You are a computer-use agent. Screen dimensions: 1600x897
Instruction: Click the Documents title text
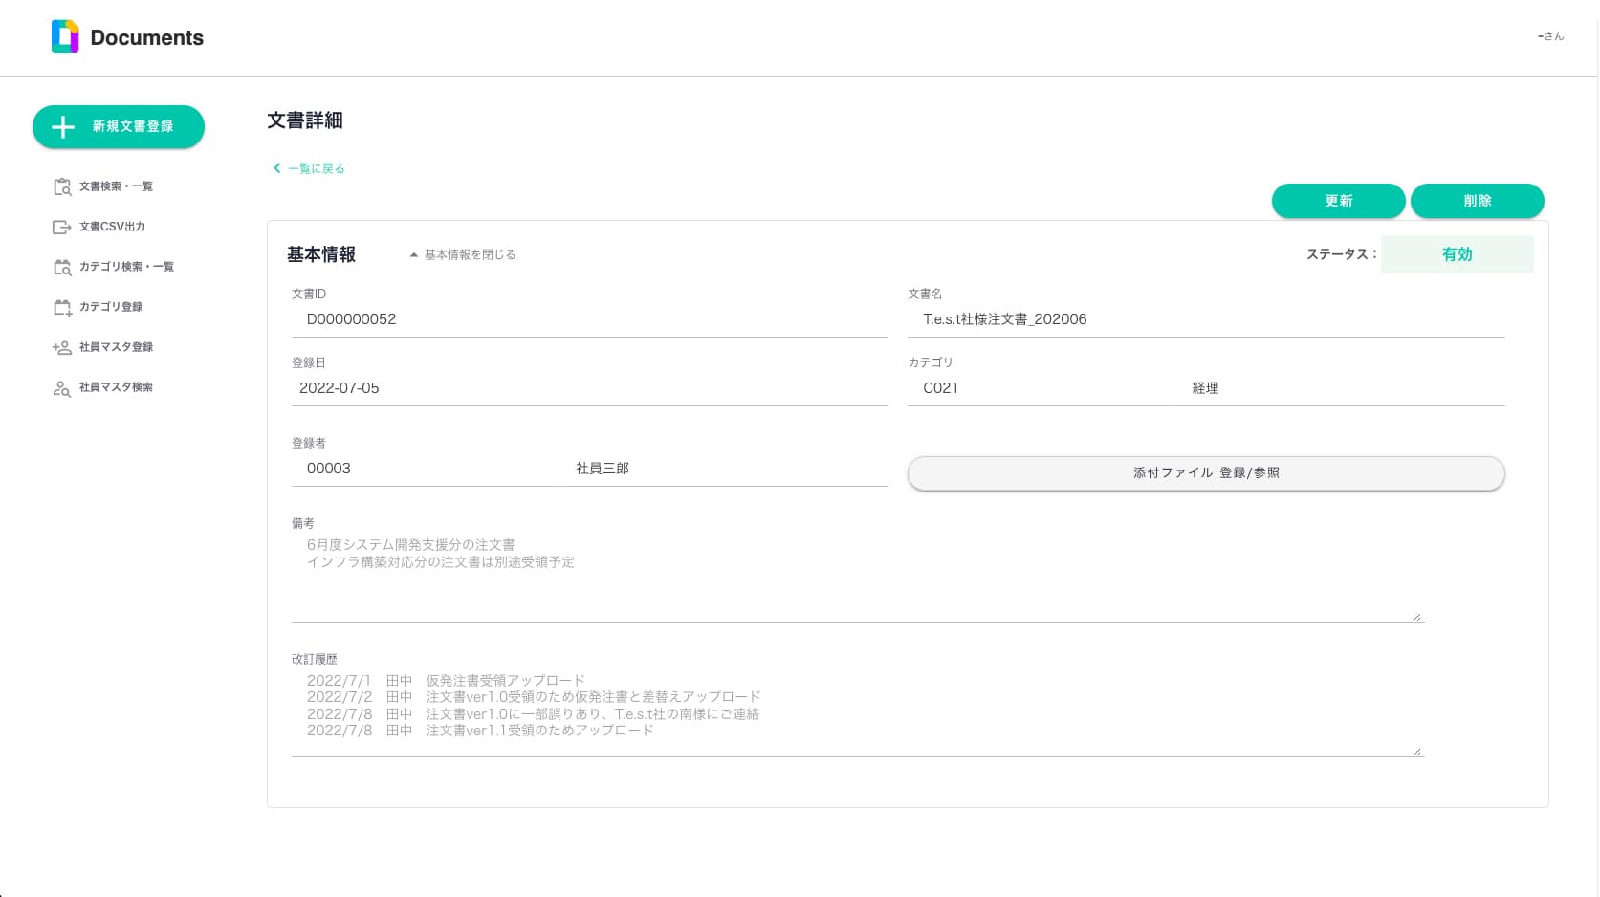(x=147, y=38)
